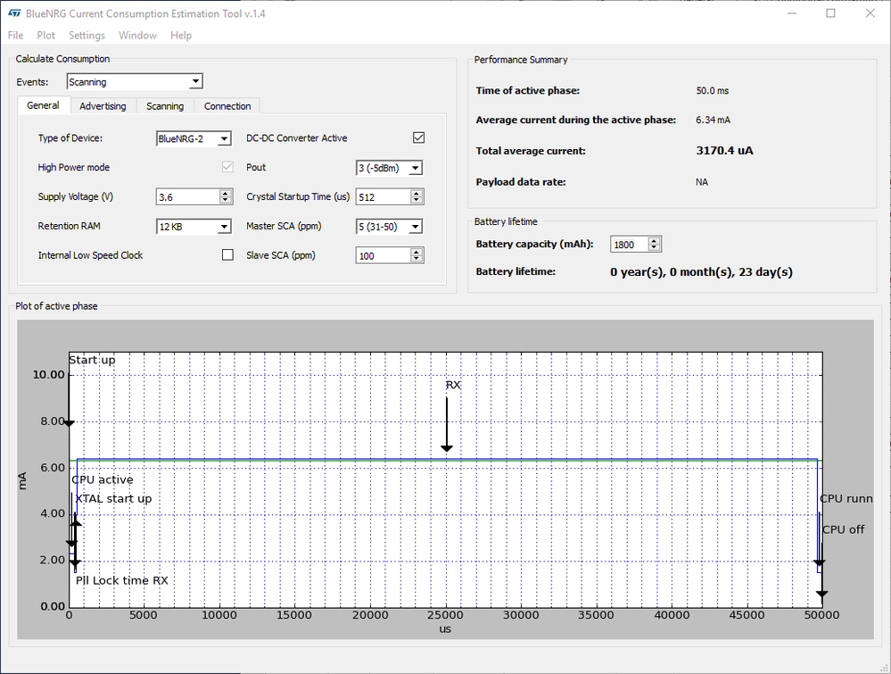Click the 'Start up' plot annotation
The width and height of the screenshot is (891, 674).
92,360
